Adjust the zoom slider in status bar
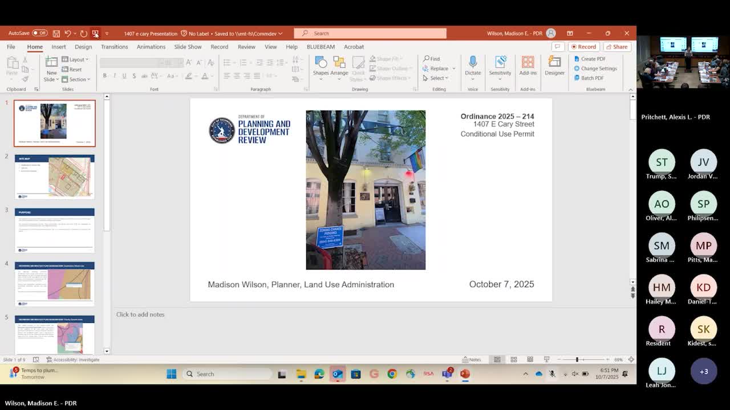The width and height of the screenshot is (730, 410). [577, 359]
